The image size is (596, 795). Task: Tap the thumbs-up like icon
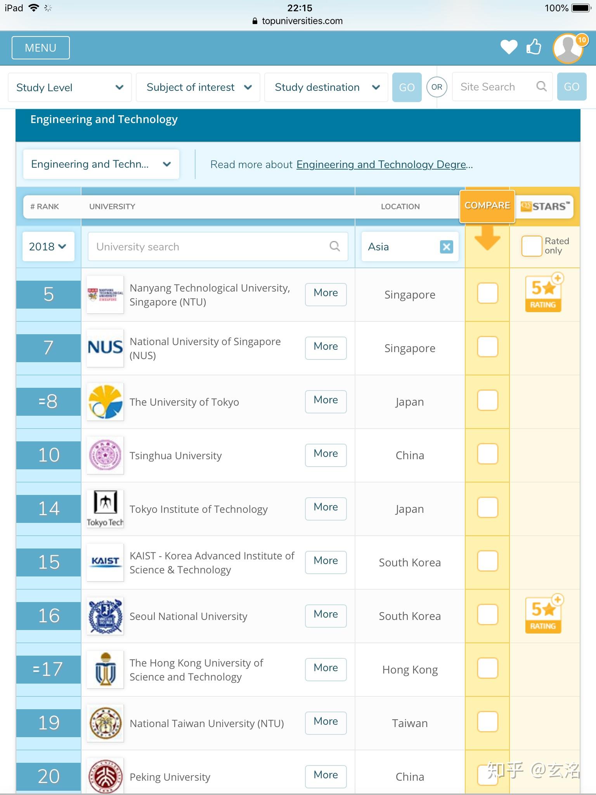(534, 47)
